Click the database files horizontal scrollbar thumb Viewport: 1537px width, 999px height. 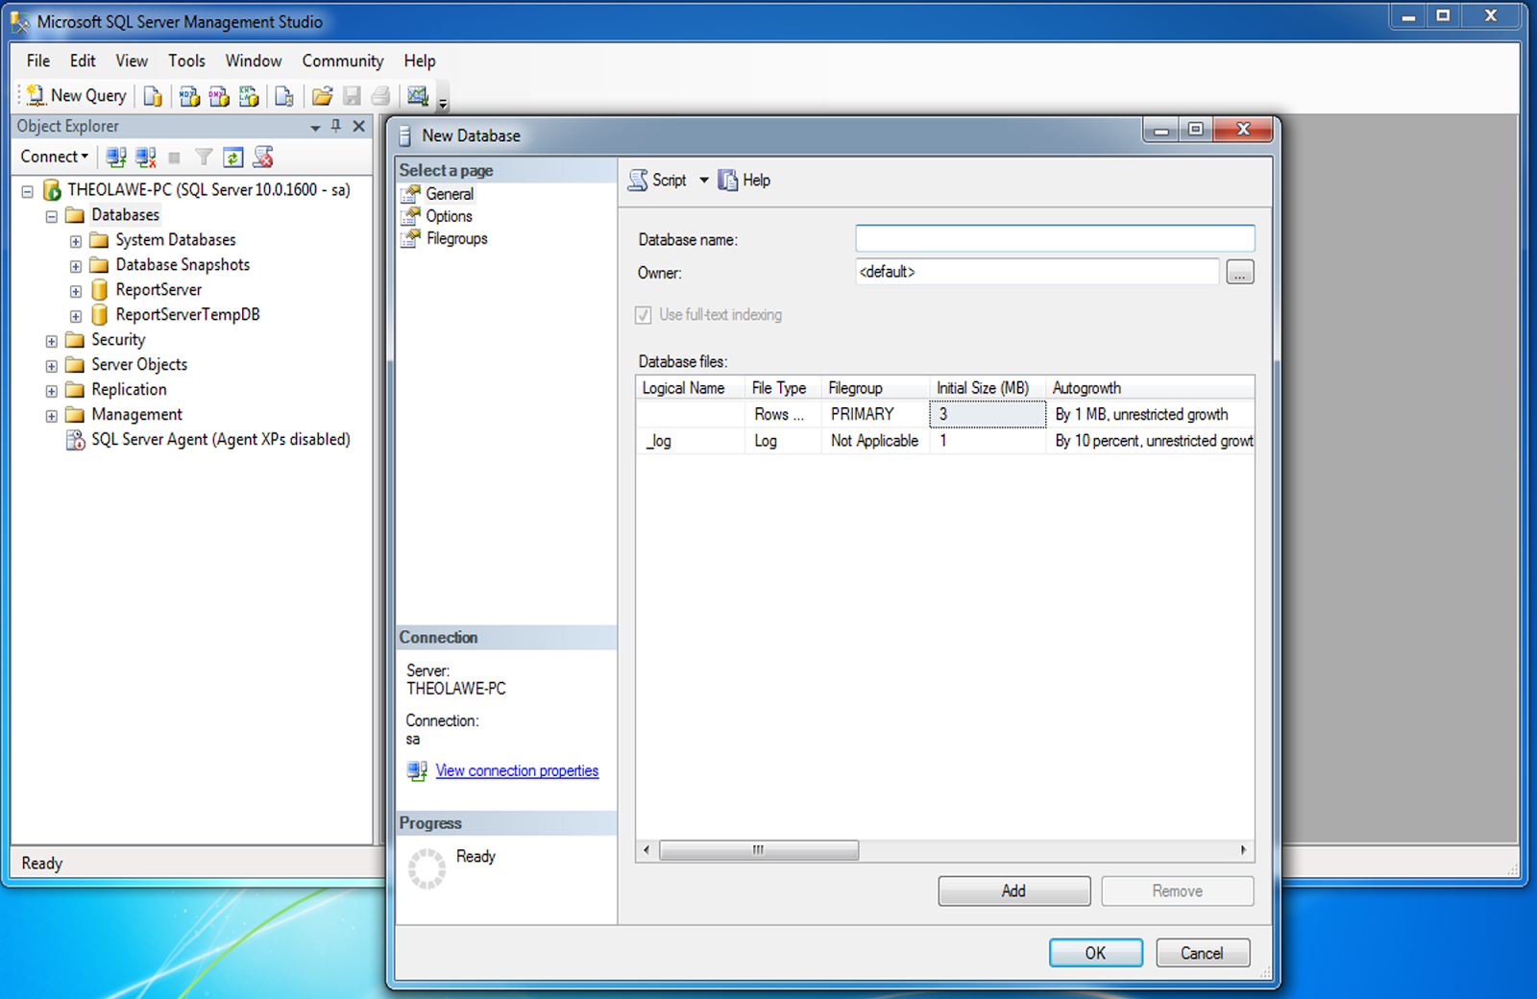[759, 850]
